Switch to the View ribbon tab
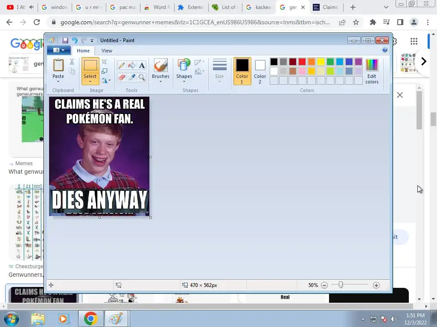This screenshot has width=437, height=327. [107, 51]
